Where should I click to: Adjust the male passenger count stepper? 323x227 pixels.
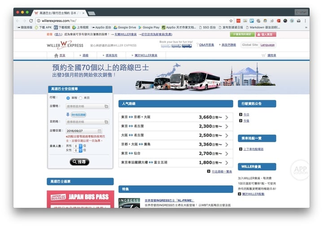click(81, 146)
